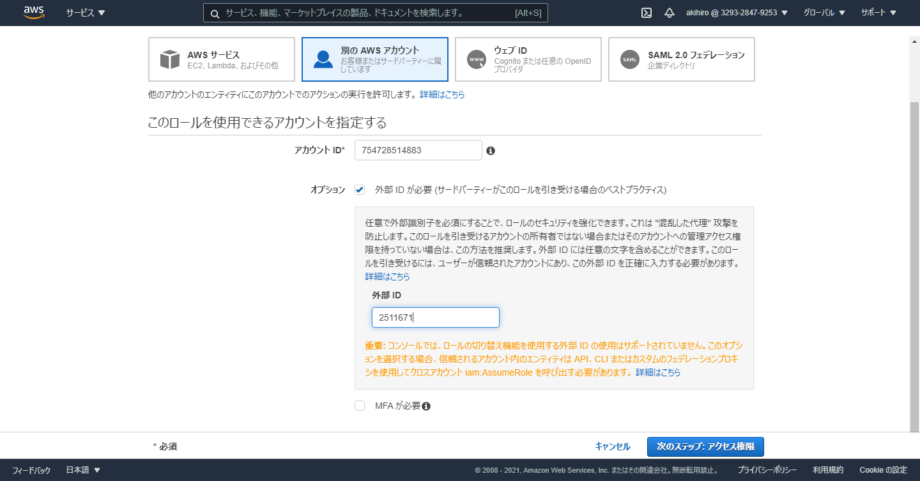920x481 pixels.
Task: Click the オプション label
Action: point(328,190)
